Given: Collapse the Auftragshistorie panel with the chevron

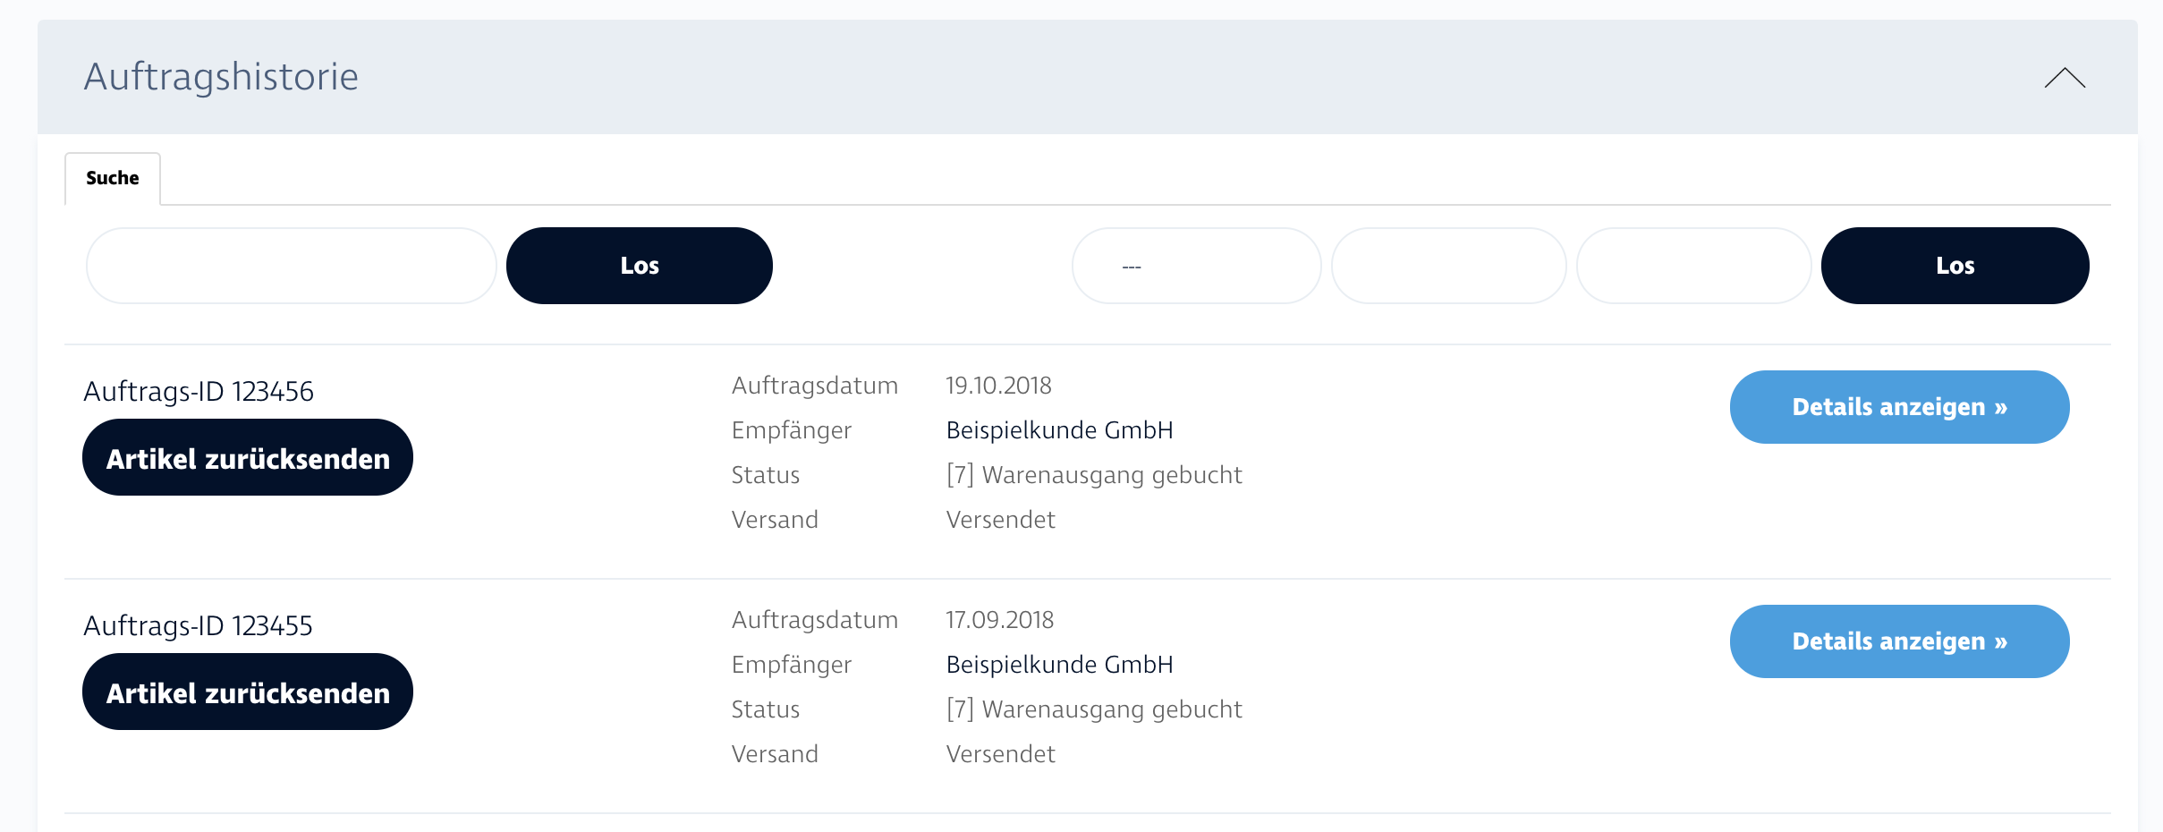Looking at the screenshot, I should pos(2065,78).
